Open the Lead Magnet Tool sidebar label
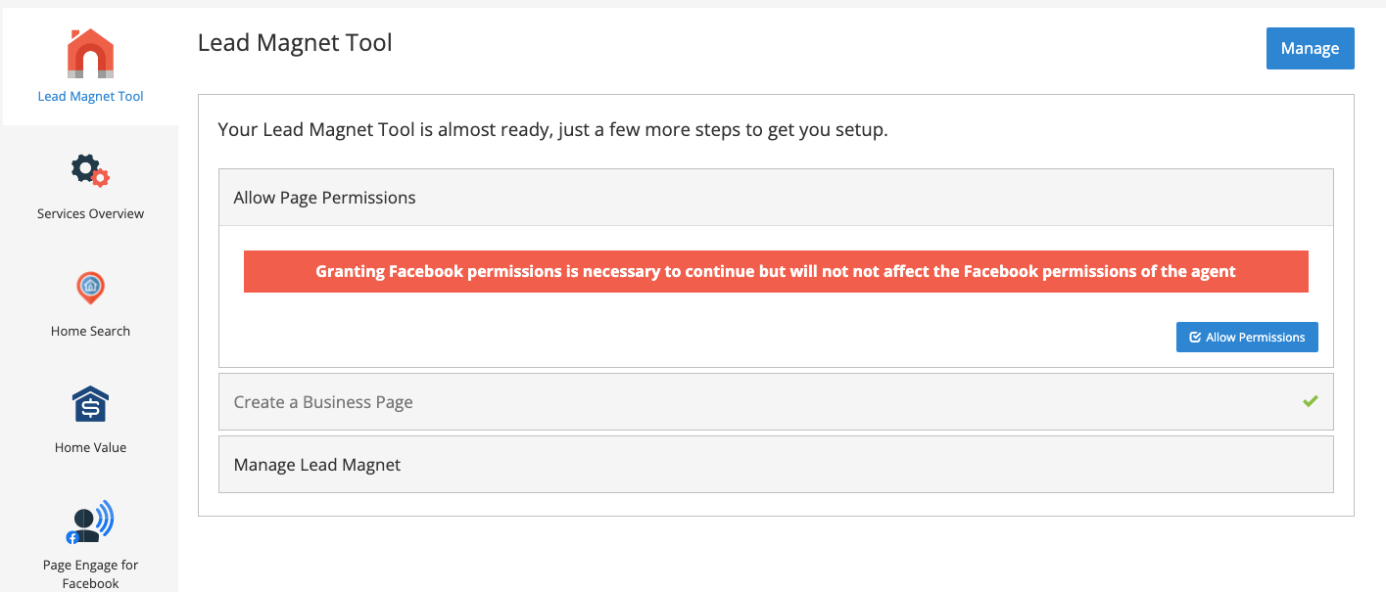This screenshot has width=1386, height=592. click(x=90, y=96)
